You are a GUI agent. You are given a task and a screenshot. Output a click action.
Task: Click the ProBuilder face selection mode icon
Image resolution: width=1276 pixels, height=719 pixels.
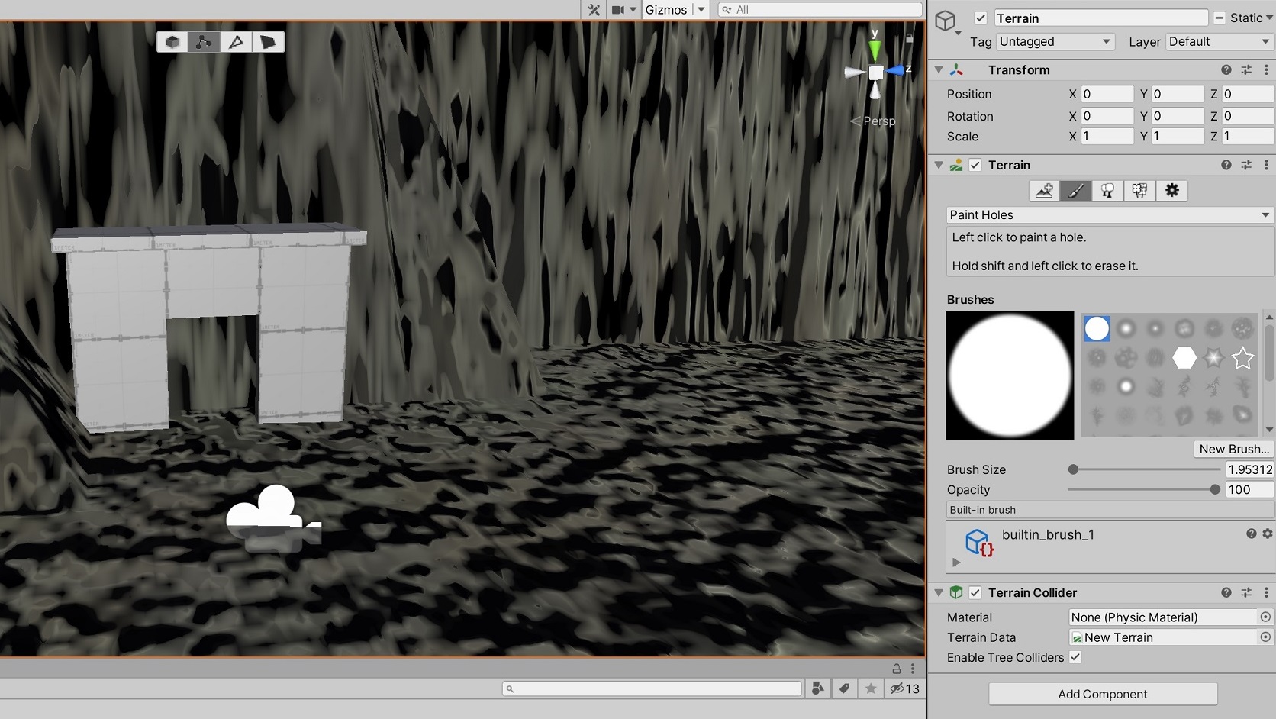tap(268, 42)
